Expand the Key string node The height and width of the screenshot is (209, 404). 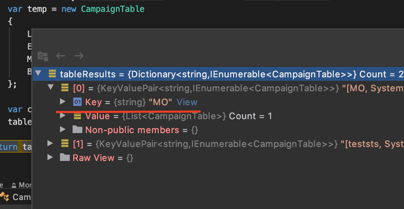point(63,102)
